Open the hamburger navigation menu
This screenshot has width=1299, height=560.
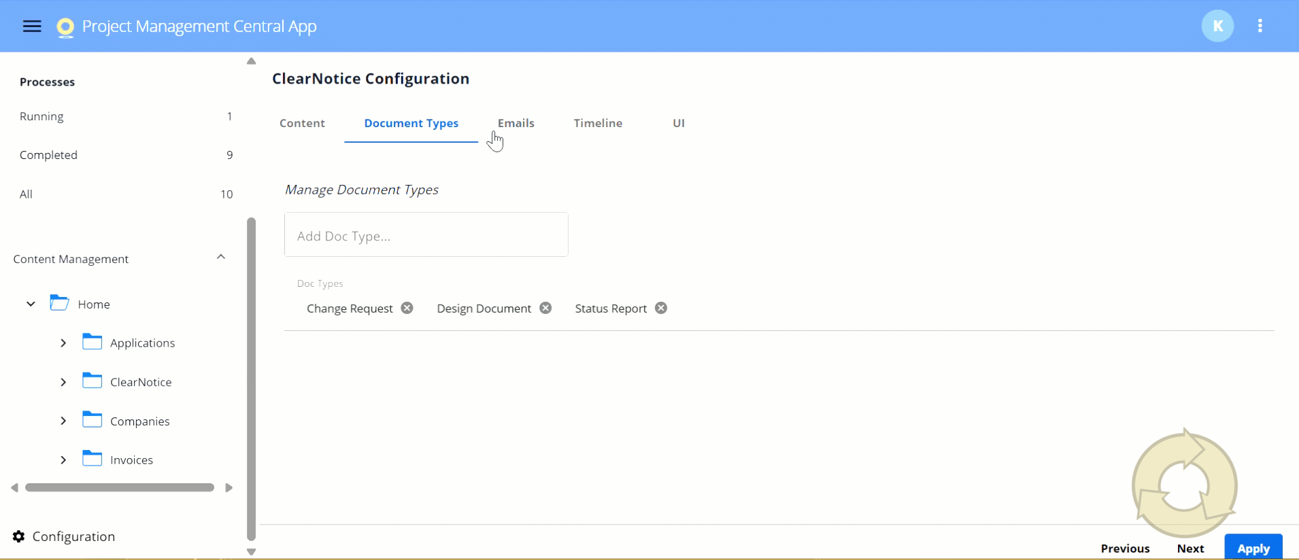(32, 26)
